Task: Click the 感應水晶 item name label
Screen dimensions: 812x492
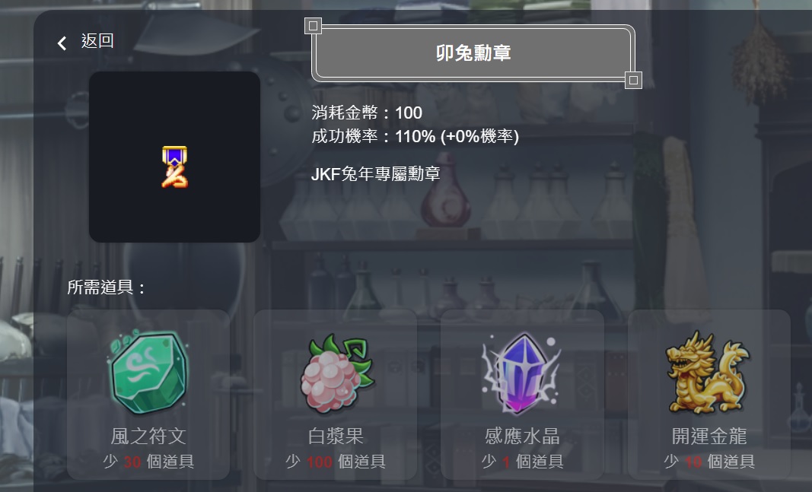Action: pos(522,436)
